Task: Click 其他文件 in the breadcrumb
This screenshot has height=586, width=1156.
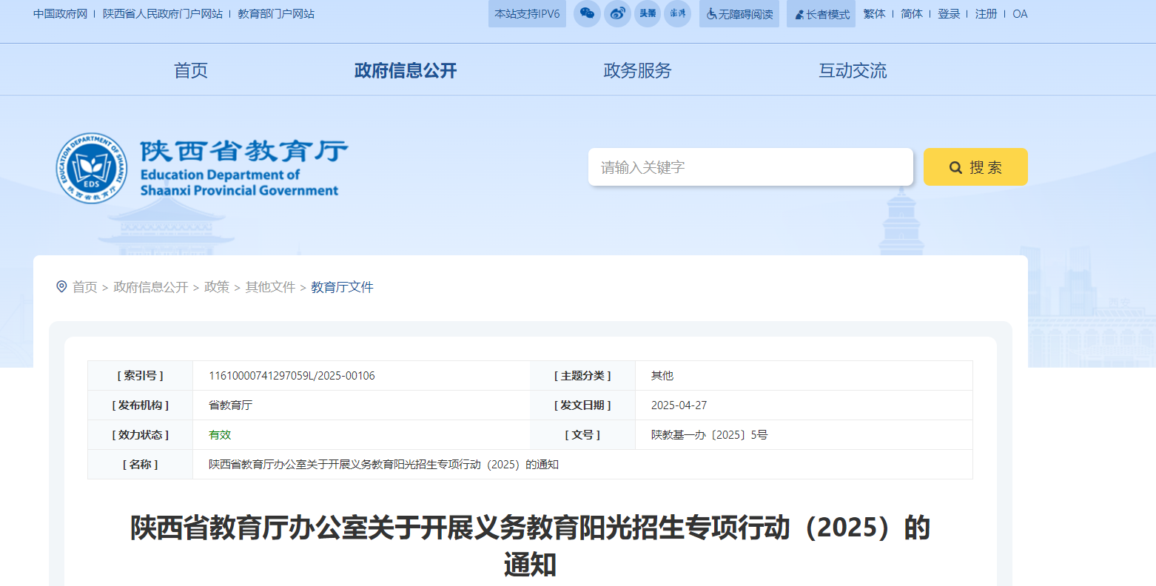Action: tap(270, 287)
